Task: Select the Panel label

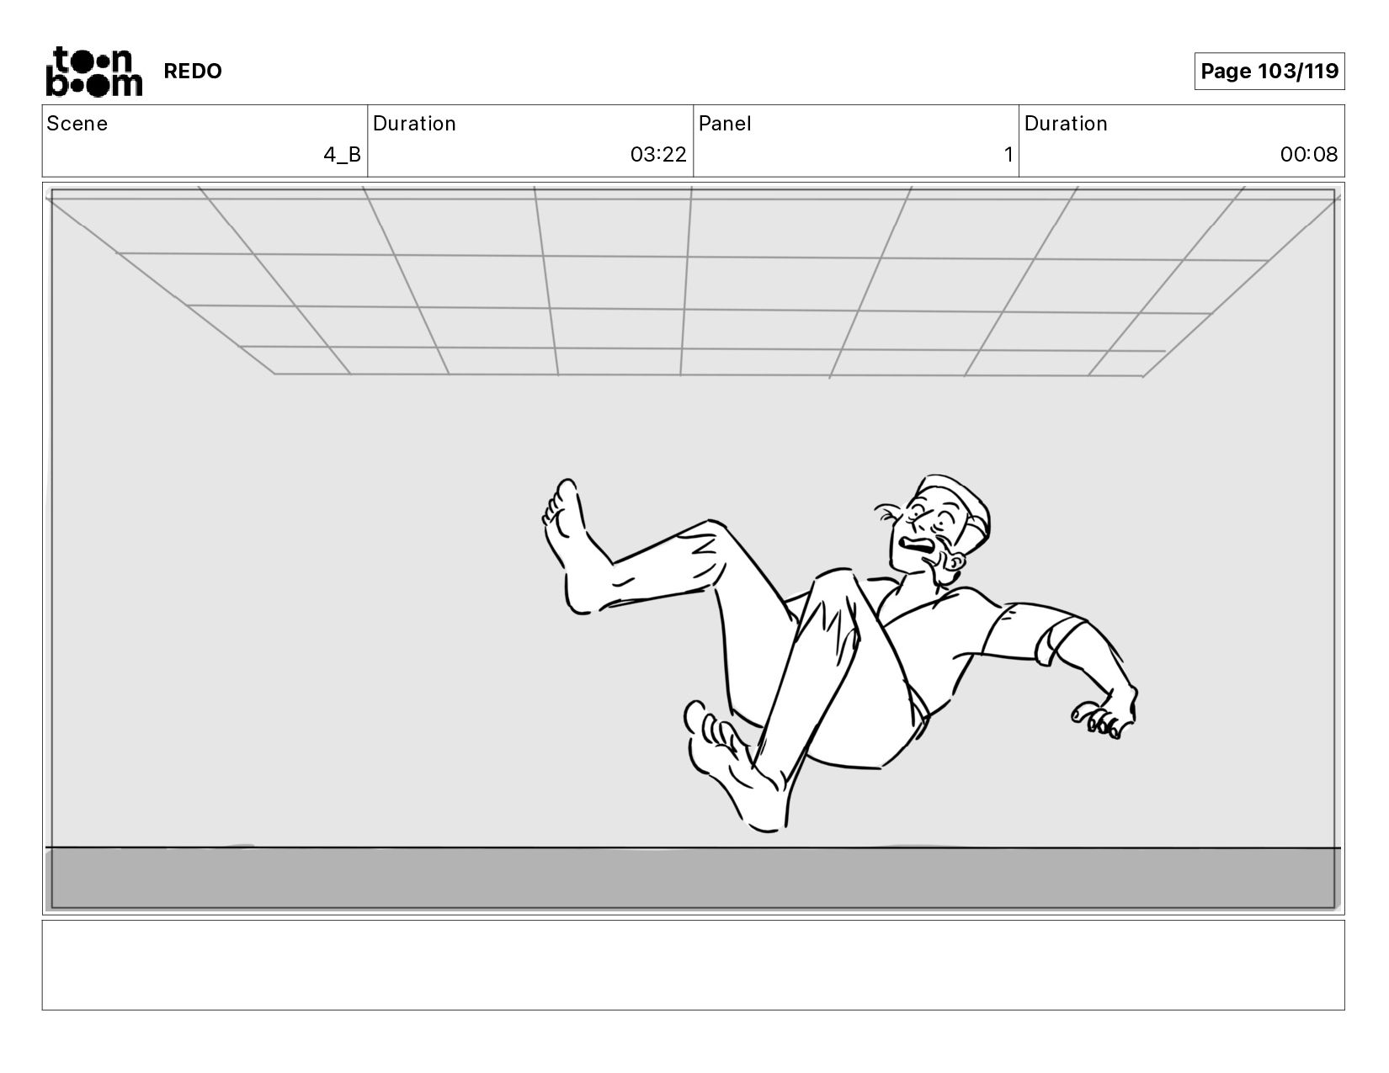Action: coord(725,124)
